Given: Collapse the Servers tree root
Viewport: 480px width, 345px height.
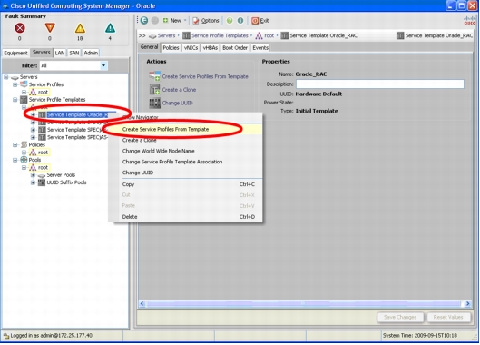Looking at the screenshot, I should (5, 77).
